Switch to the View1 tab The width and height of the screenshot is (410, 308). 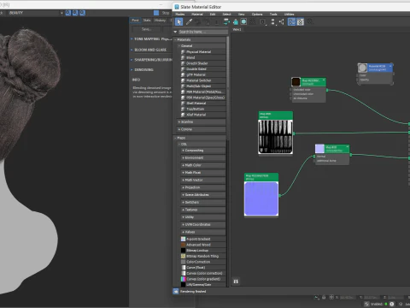(x=237, y=29)
